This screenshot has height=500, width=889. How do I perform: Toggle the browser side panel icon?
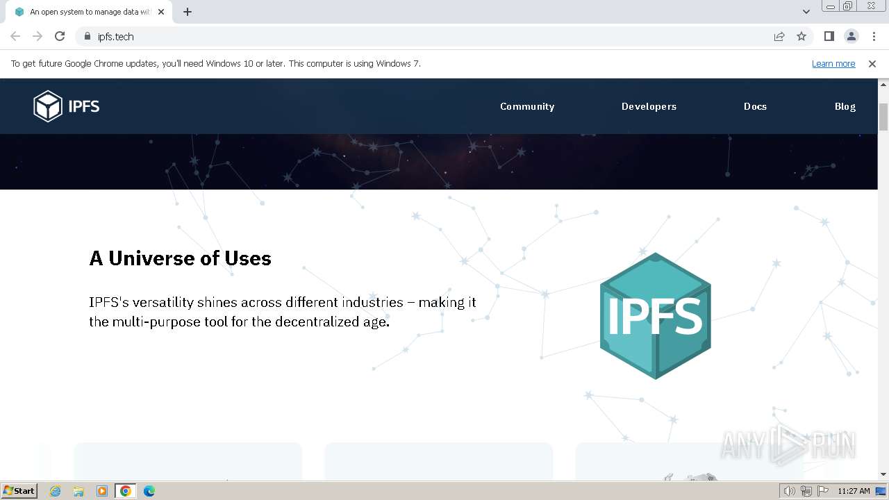[x=829, y=36]
